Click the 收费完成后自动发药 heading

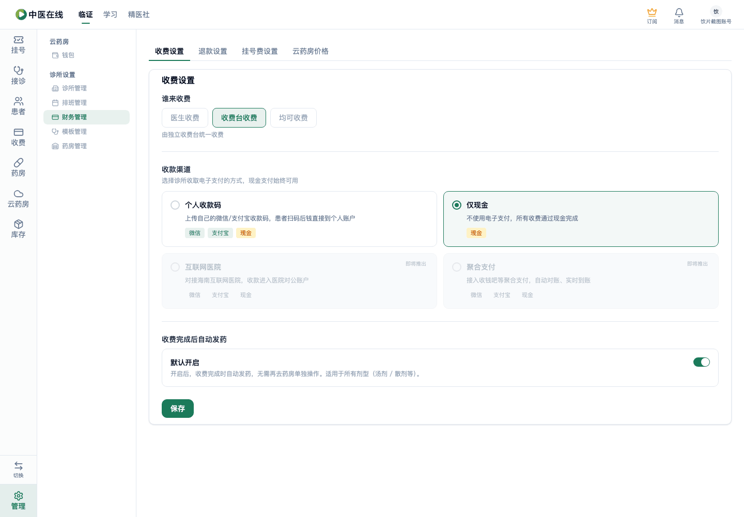pos(194,339)
